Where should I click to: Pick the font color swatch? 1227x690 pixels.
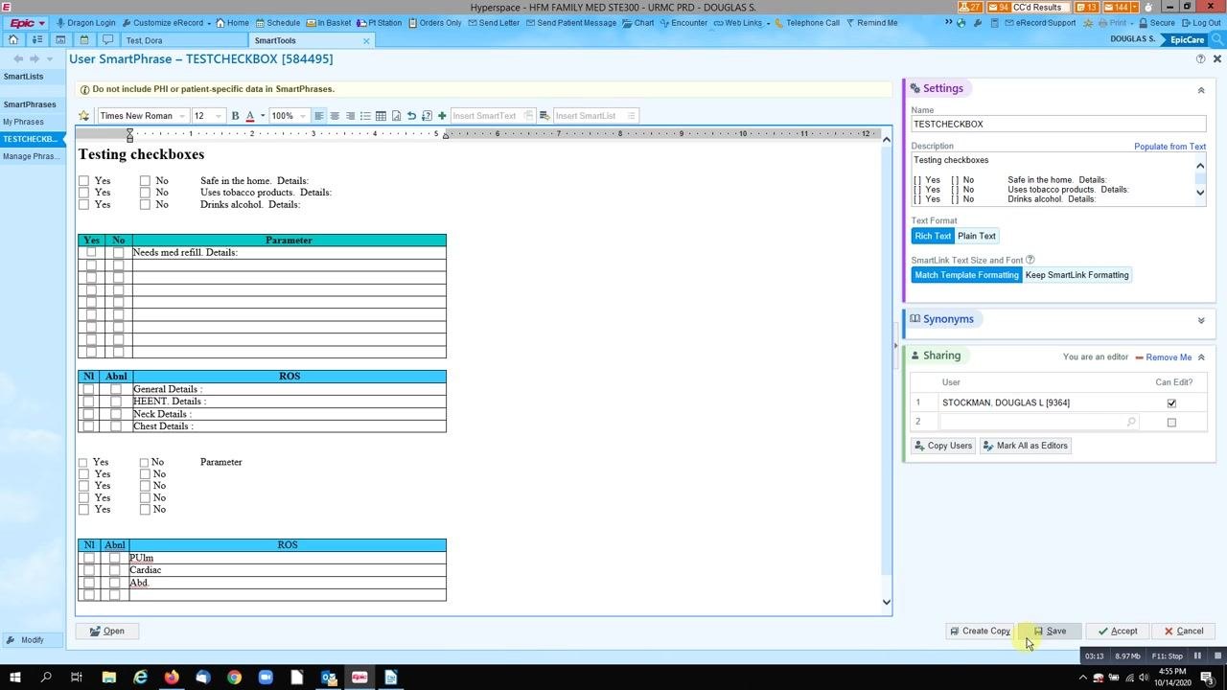coord(250,116)
